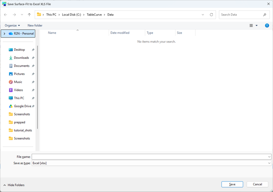The width and height of the screenshot is (273, 192).
Task: Click pin icon next to Documents
Action: click(33, 66)
